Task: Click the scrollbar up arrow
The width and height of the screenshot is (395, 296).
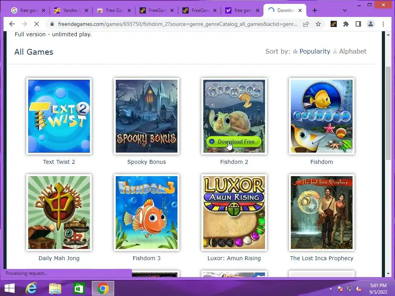Action: tap(388, 34)
